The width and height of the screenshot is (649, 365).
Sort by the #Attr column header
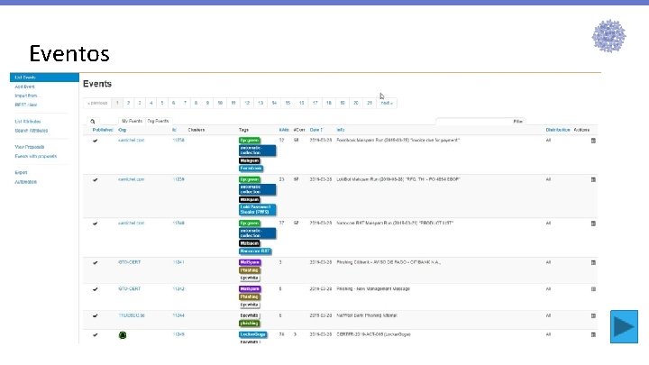click(x=284, y=130)
